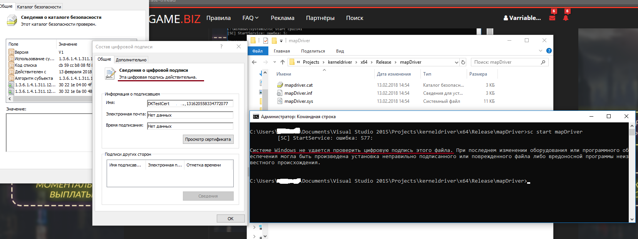Refresh the mapDriver folder view
Viewport: 638px width, 239px height.
pos(463,62)
